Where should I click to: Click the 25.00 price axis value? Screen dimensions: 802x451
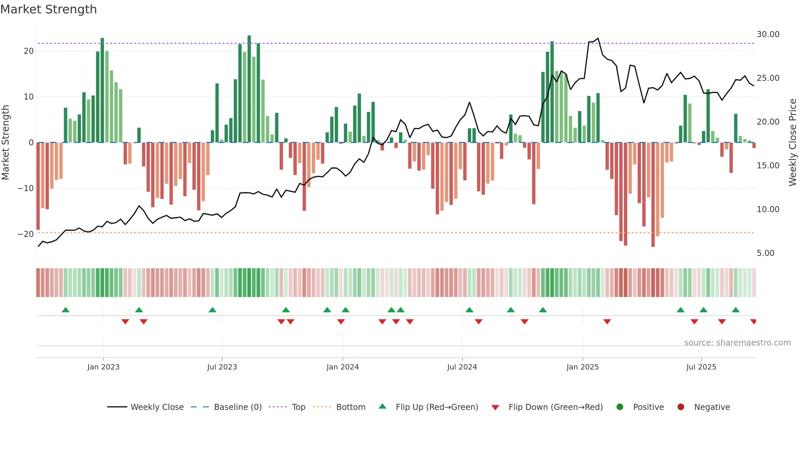coord(768,78)
